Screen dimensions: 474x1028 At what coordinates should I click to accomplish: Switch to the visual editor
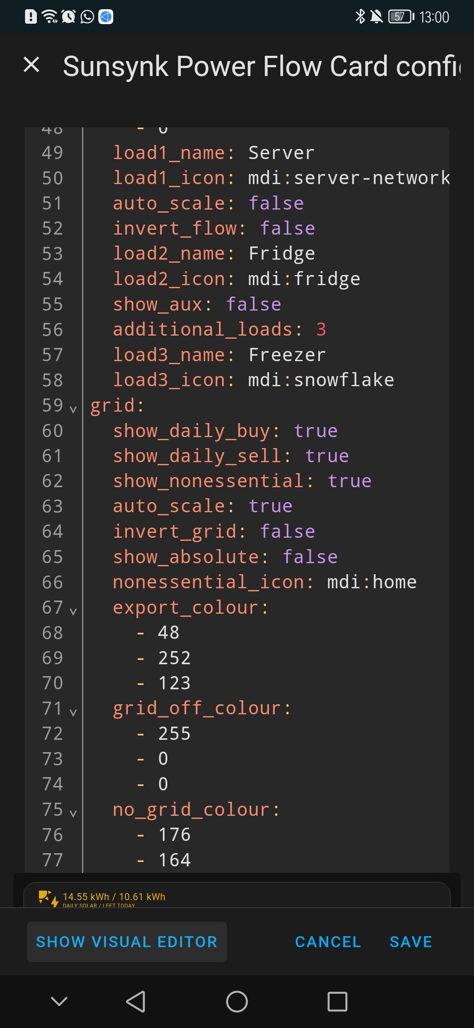126,941
